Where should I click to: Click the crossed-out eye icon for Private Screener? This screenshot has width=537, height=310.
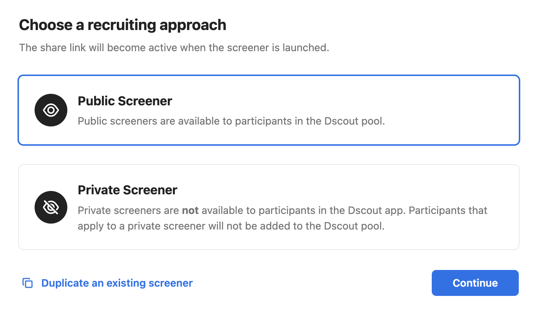[51, 207]
